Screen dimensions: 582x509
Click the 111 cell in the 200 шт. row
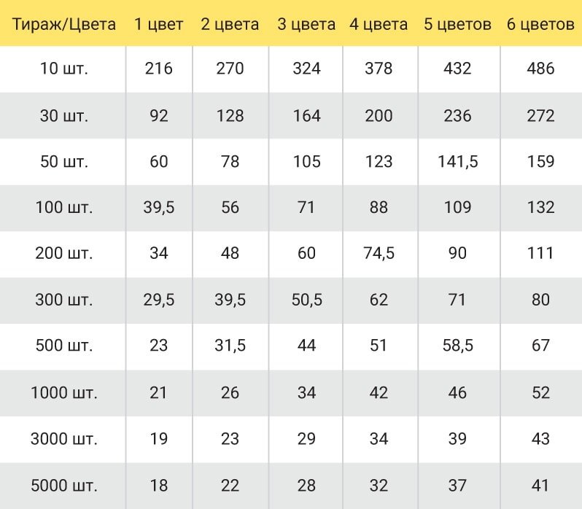(x=540, y=253)
